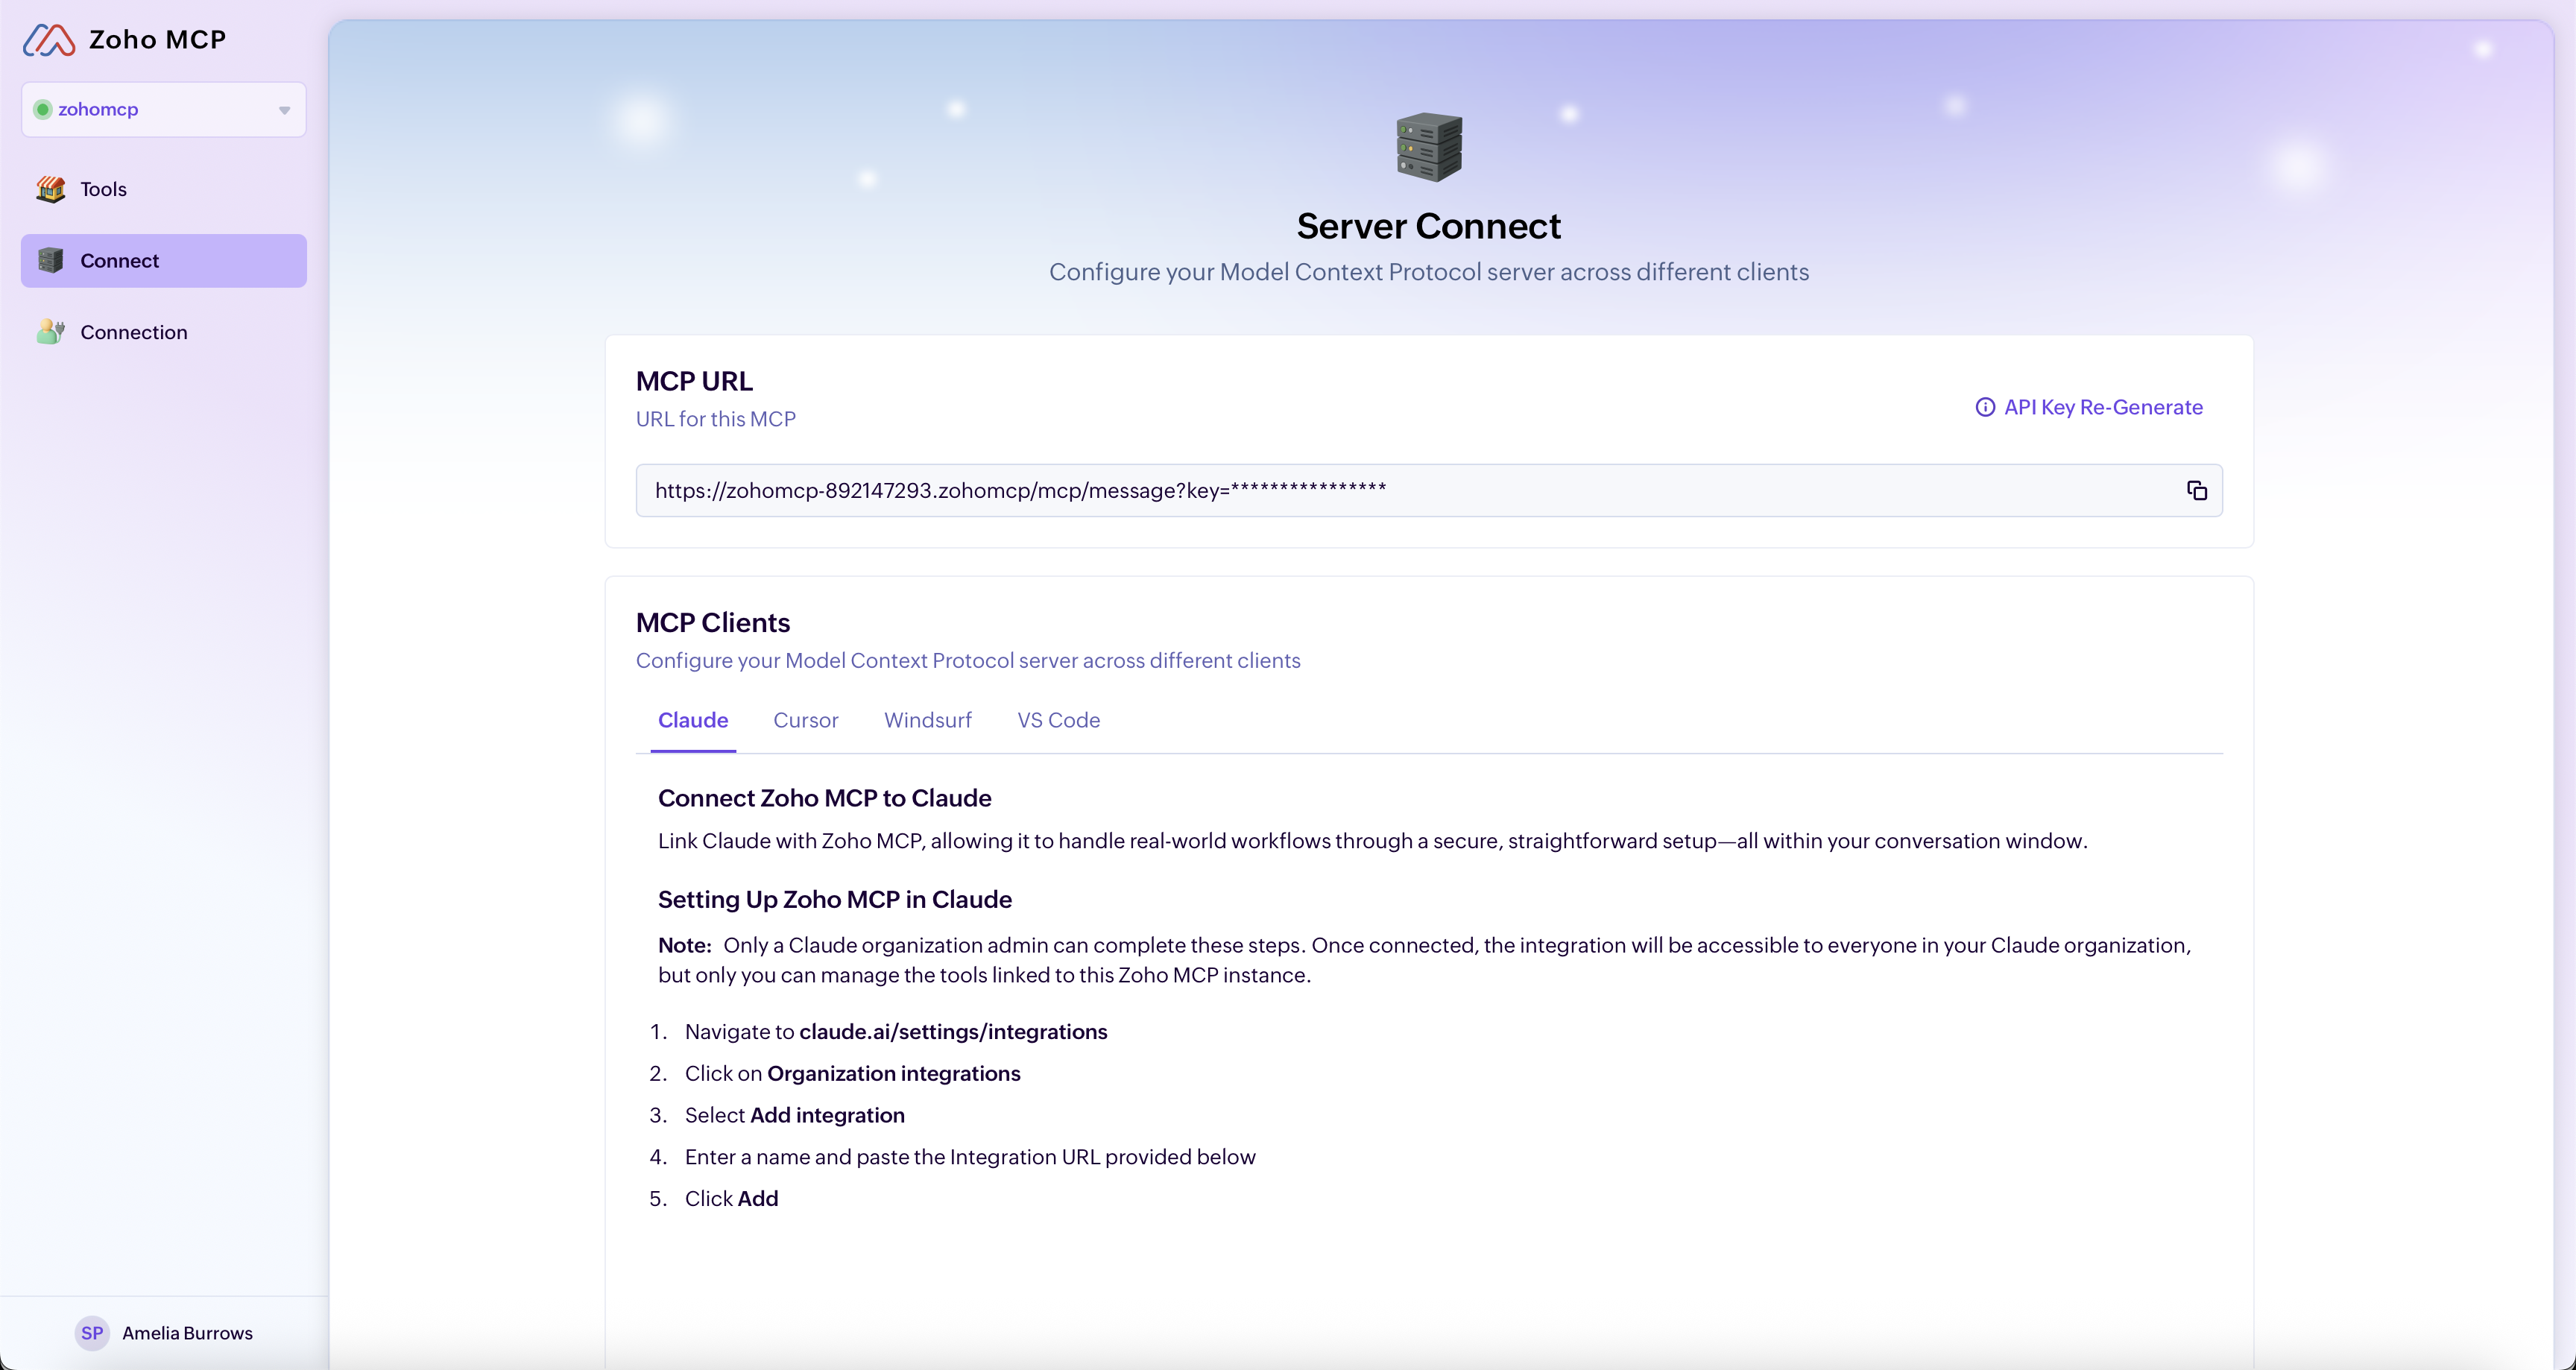Click step 5 'Click Add' text

(x=731, y=1199)
